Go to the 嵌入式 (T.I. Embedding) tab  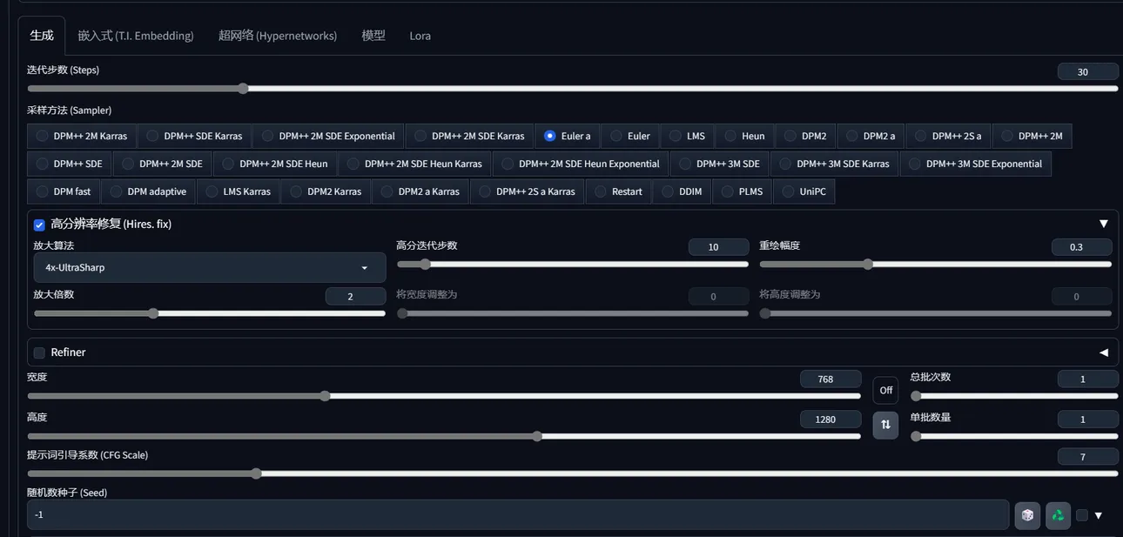(x=135, y=36)
